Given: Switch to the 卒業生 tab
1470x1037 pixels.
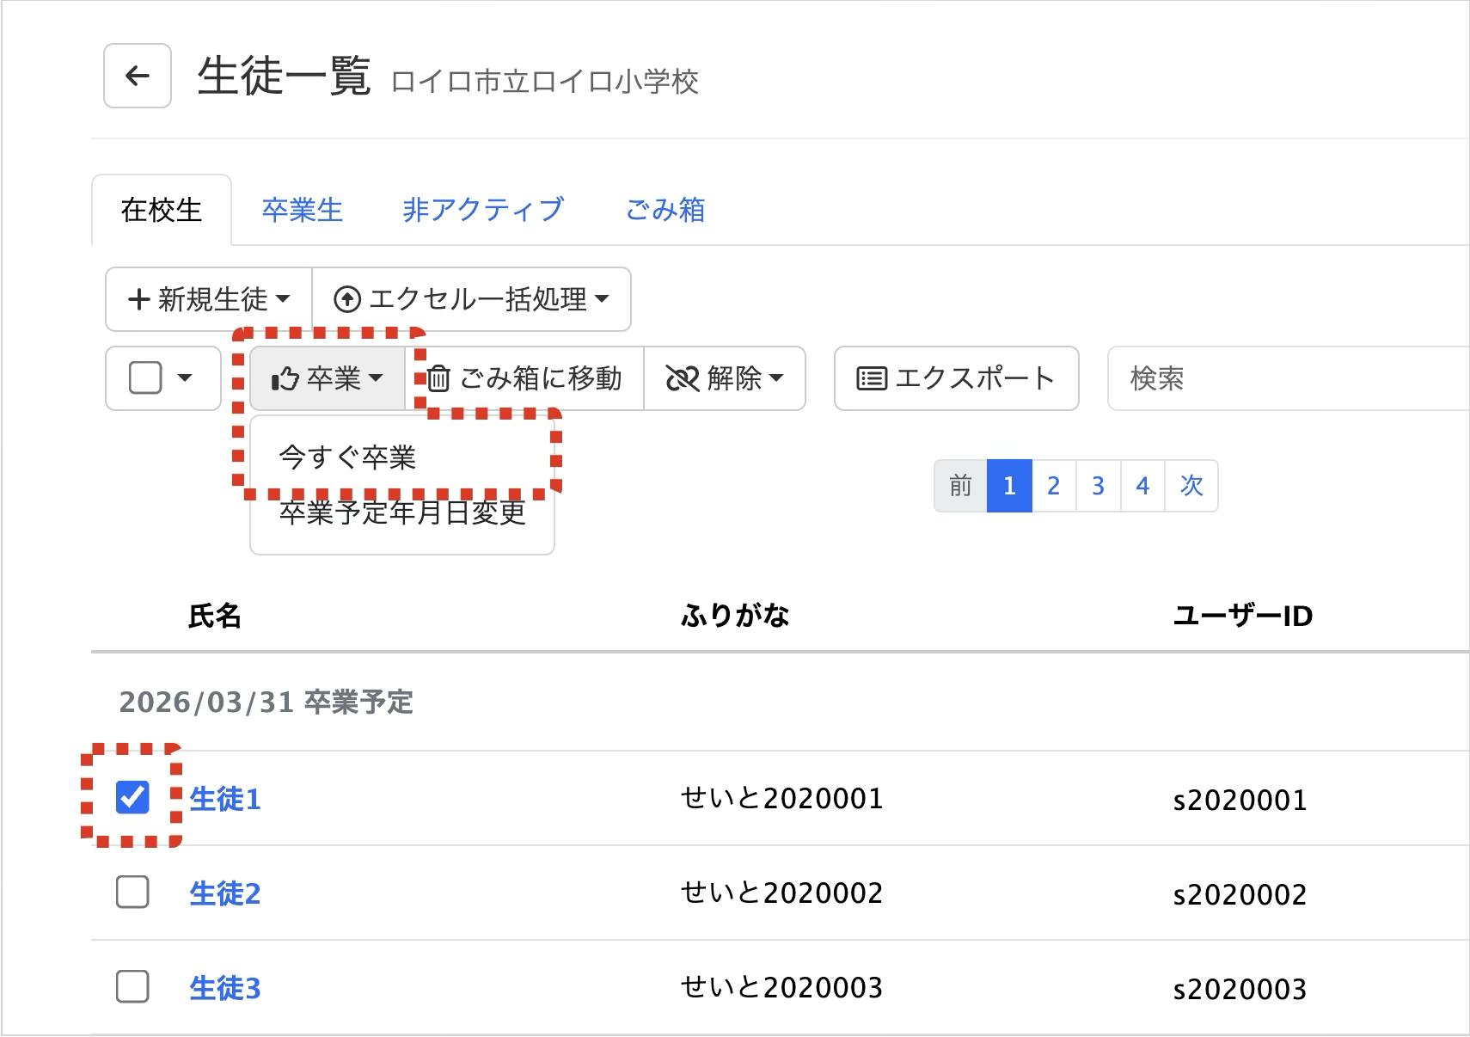Looking at the screenshot, I should tap(303, 210).
